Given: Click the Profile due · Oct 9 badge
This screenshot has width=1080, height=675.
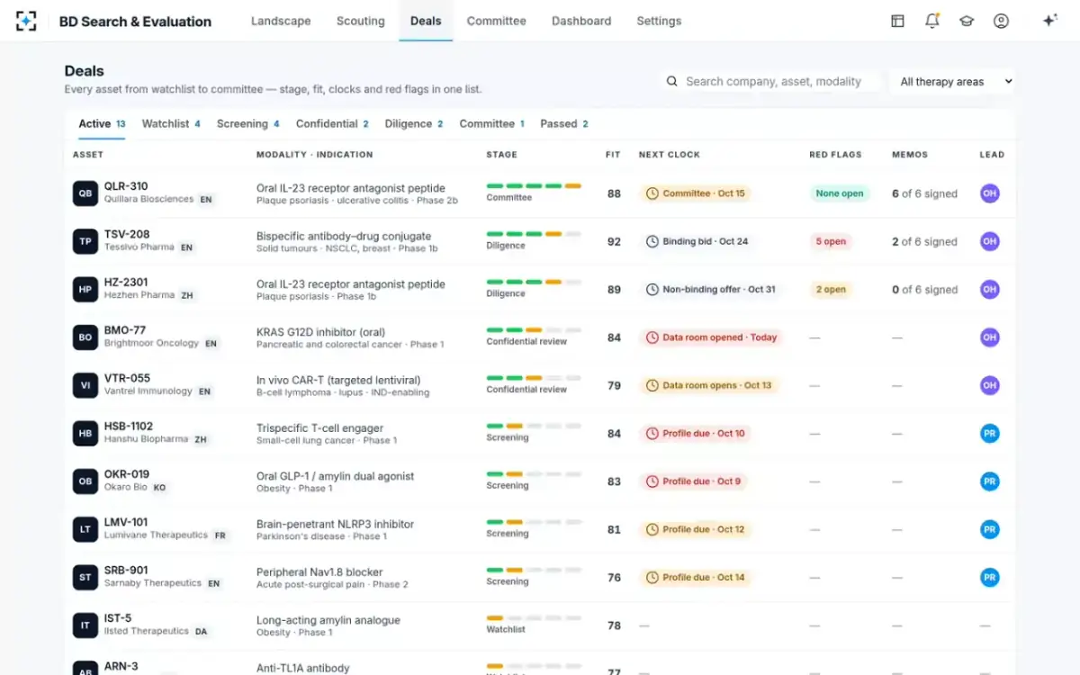Looking at the screenshot, I should click(693, 481).
